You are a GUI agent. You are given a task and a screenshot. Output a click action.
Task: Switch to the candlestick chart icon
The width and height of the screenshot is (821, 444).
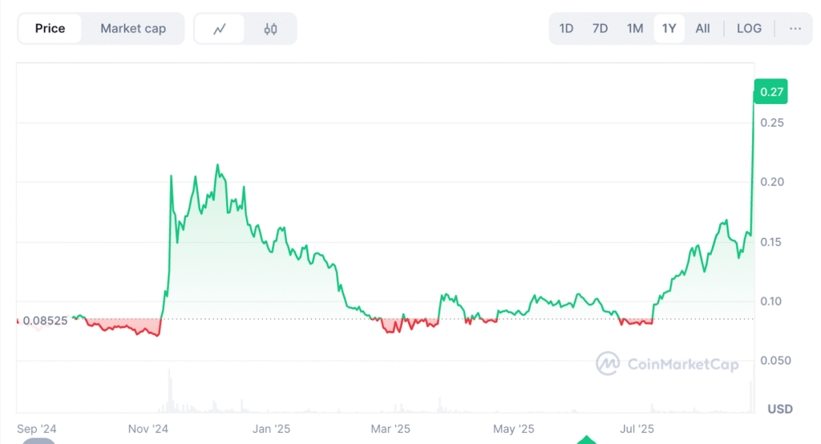(x=270, y=29)
